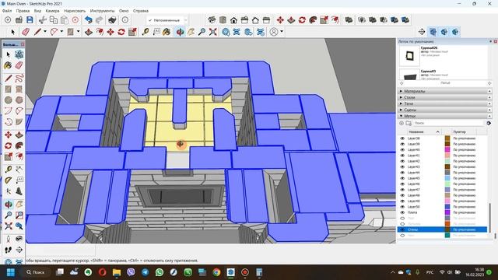Click the Cut scissors icon
Image resolution: width=498 pixels, height=280 pixels.
(42, 20)
